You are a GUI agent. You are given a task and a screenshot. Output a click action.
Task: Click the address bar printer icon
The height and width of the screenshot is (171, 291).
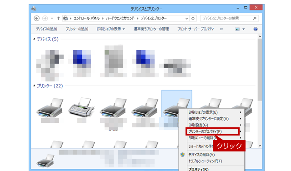[x=65, y=18]
